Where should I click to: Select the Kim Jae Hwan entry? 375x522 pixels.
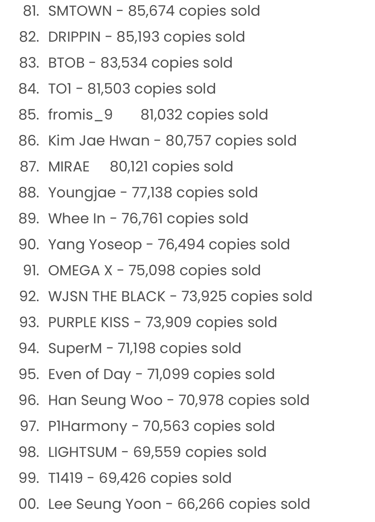pos(158,141)
